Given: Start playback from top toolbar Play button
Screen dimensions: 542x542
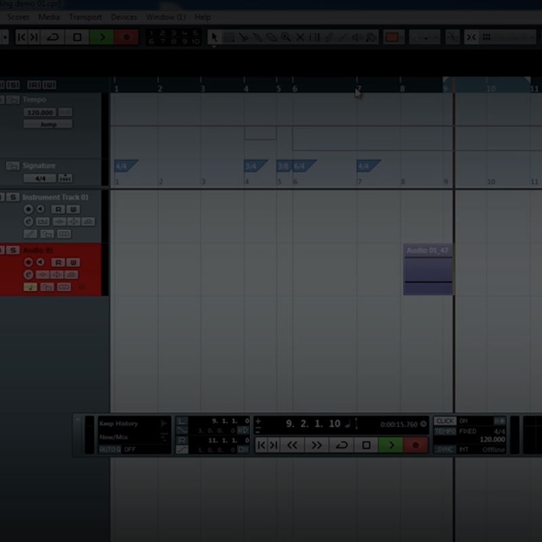Looking at the screenshot, I should pyautogui.click(x=102, y=37).
